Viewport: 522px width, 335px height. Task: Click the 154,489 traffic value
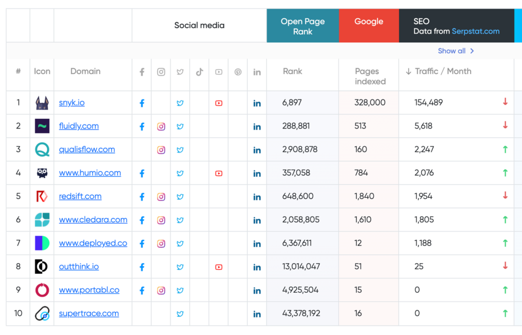coord(428,102)
